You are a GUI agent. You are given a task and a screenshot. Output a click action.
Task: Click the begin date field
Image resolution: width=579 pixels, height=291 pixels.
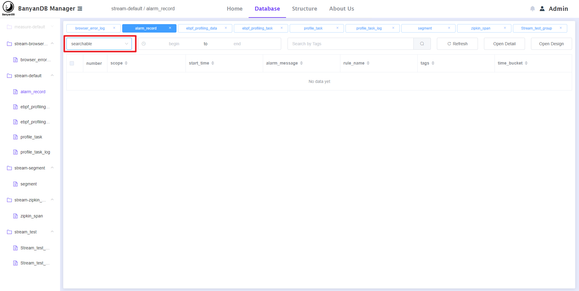[x=174, y=44]
